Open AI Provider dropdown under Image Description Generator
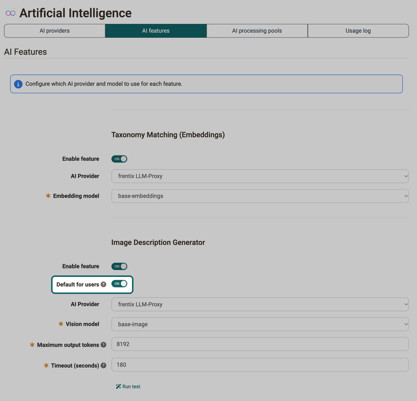The width and height of the screenshot is (417, 401). (260, 304)
